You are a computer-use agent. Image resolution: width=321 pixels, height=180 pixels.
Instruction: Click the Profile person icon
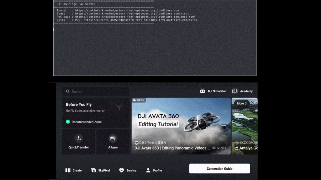pyautogui.click(x=148, y=170)
